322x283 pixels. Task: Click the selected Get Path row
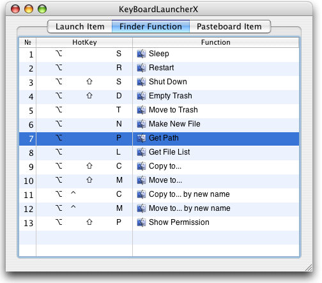(x=159, y=139)
